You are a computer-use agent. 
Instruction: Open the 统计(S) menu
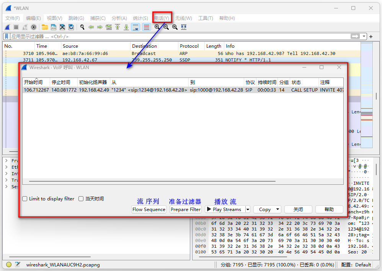point(140,18)
